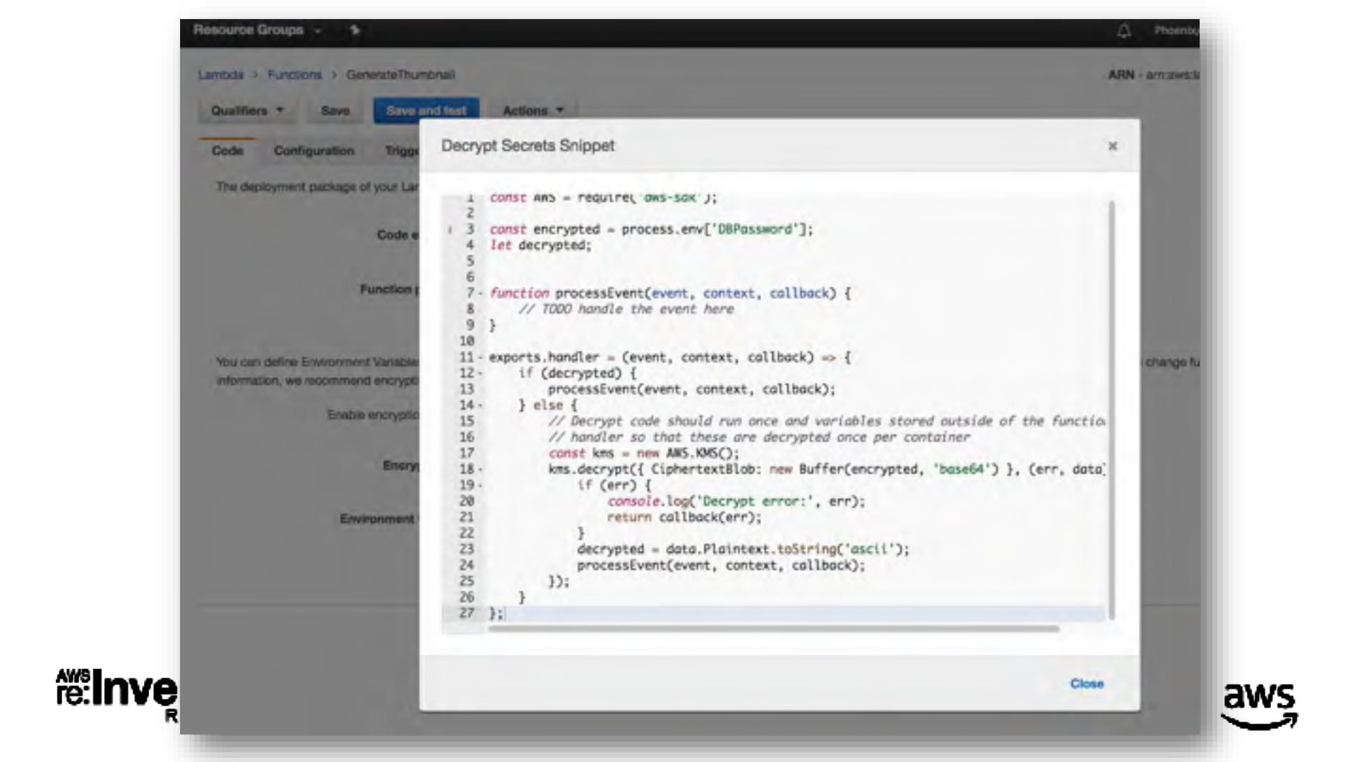Fold the kms.decrypt callback on line 18
The image size is (1355, 762).
tap(480, 470)
